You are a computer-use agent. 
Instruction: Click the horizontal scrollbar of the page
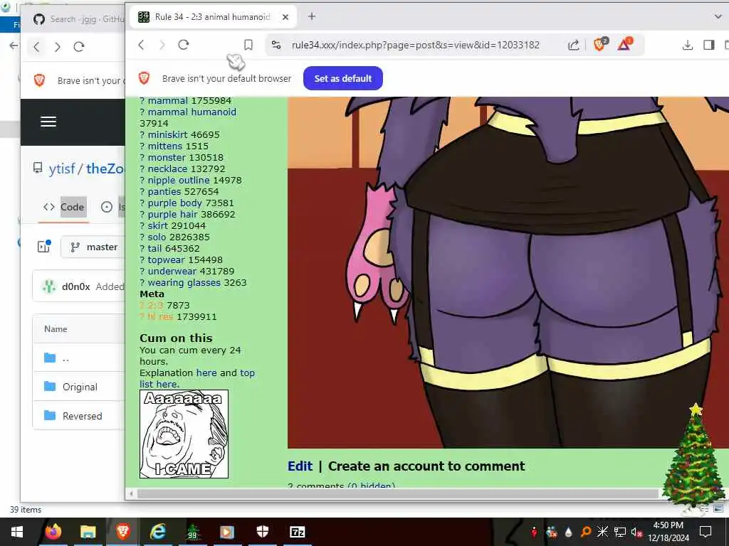tap(398, 493)
